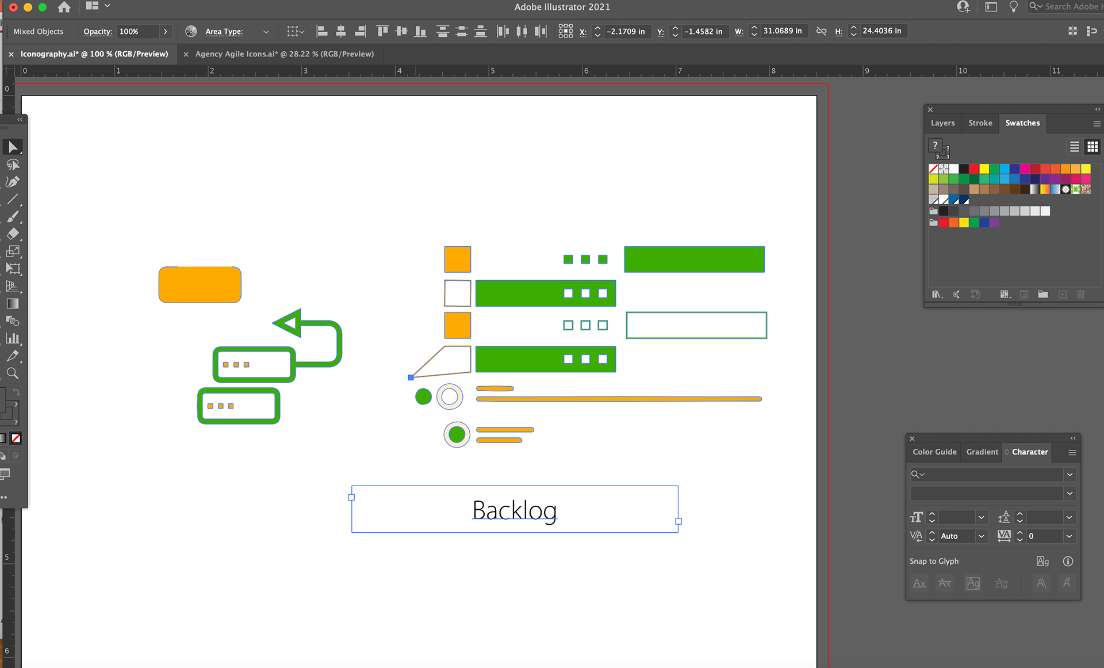This screenshot has width=1104, height=668.
Task: Increase width value with stepper
Action: [x=754, y=28]
